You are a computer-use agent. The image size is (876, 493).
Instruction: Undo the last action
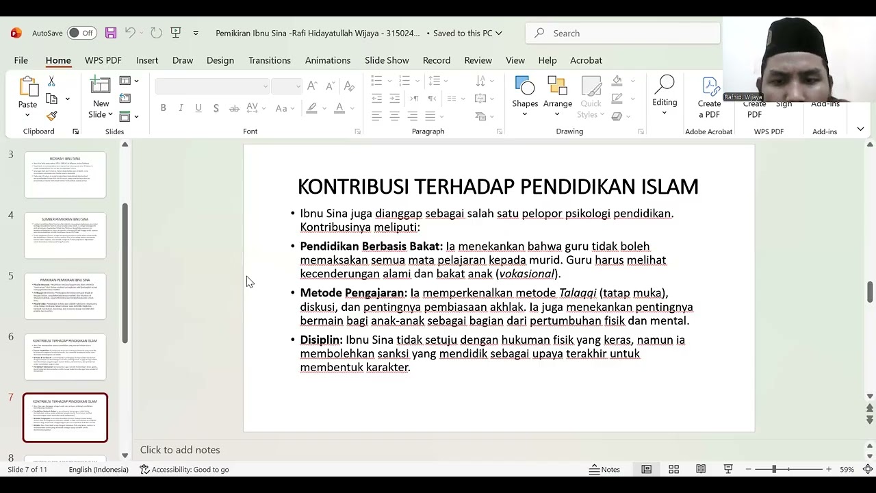tap(130, 33)
